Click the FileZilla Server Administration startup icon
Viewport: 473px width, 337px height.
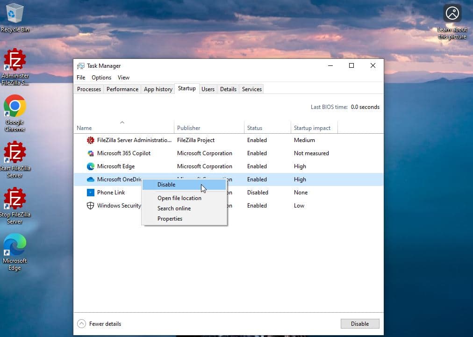pos(91,140)
